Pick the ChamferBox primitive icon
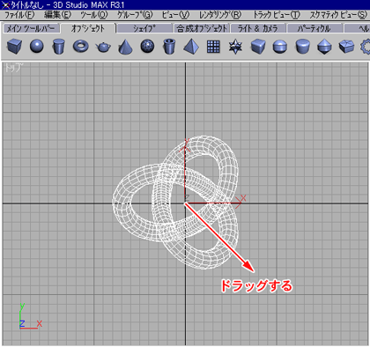The width and height of the screenshot is (370, 347). 258,47
